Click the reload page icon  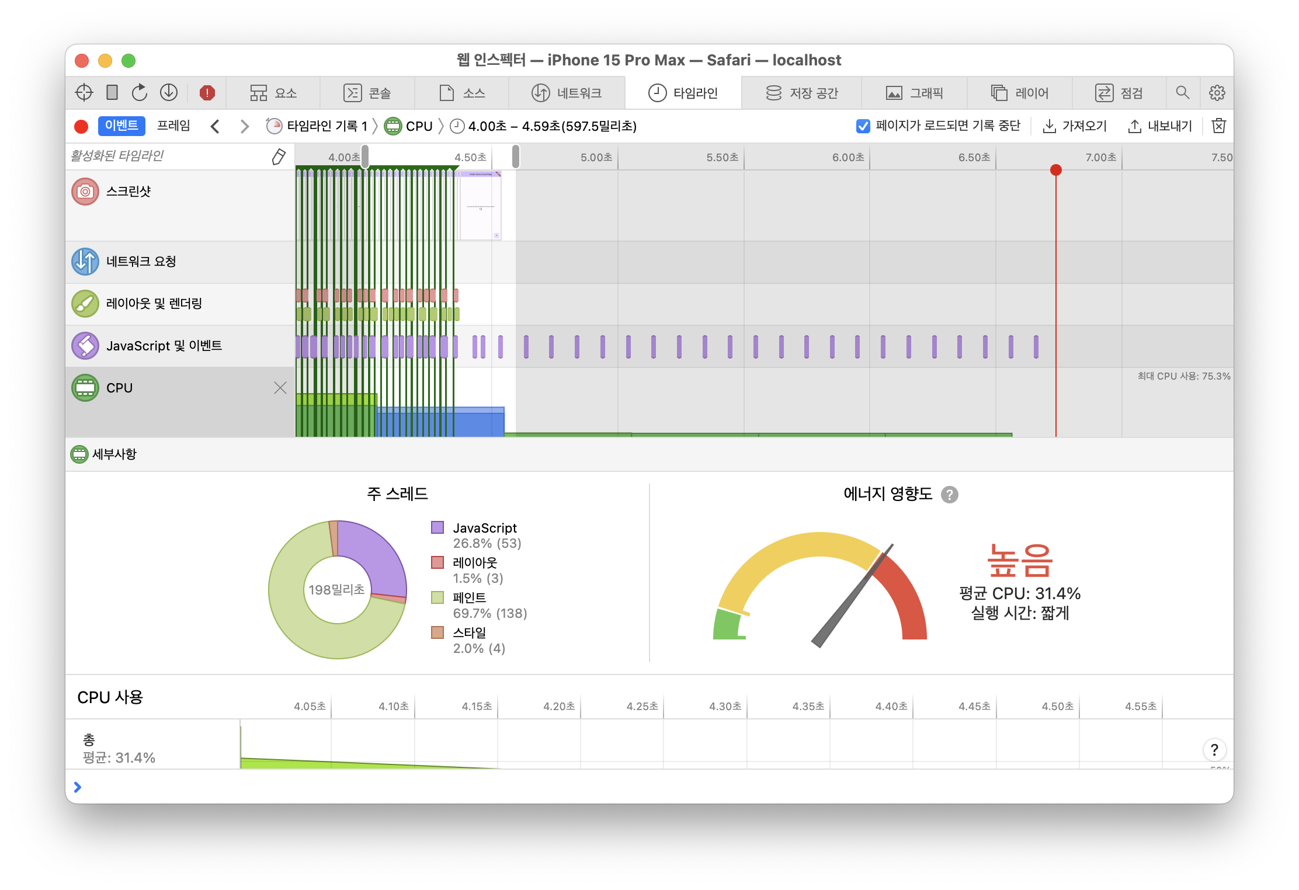[x=140, y=93]
